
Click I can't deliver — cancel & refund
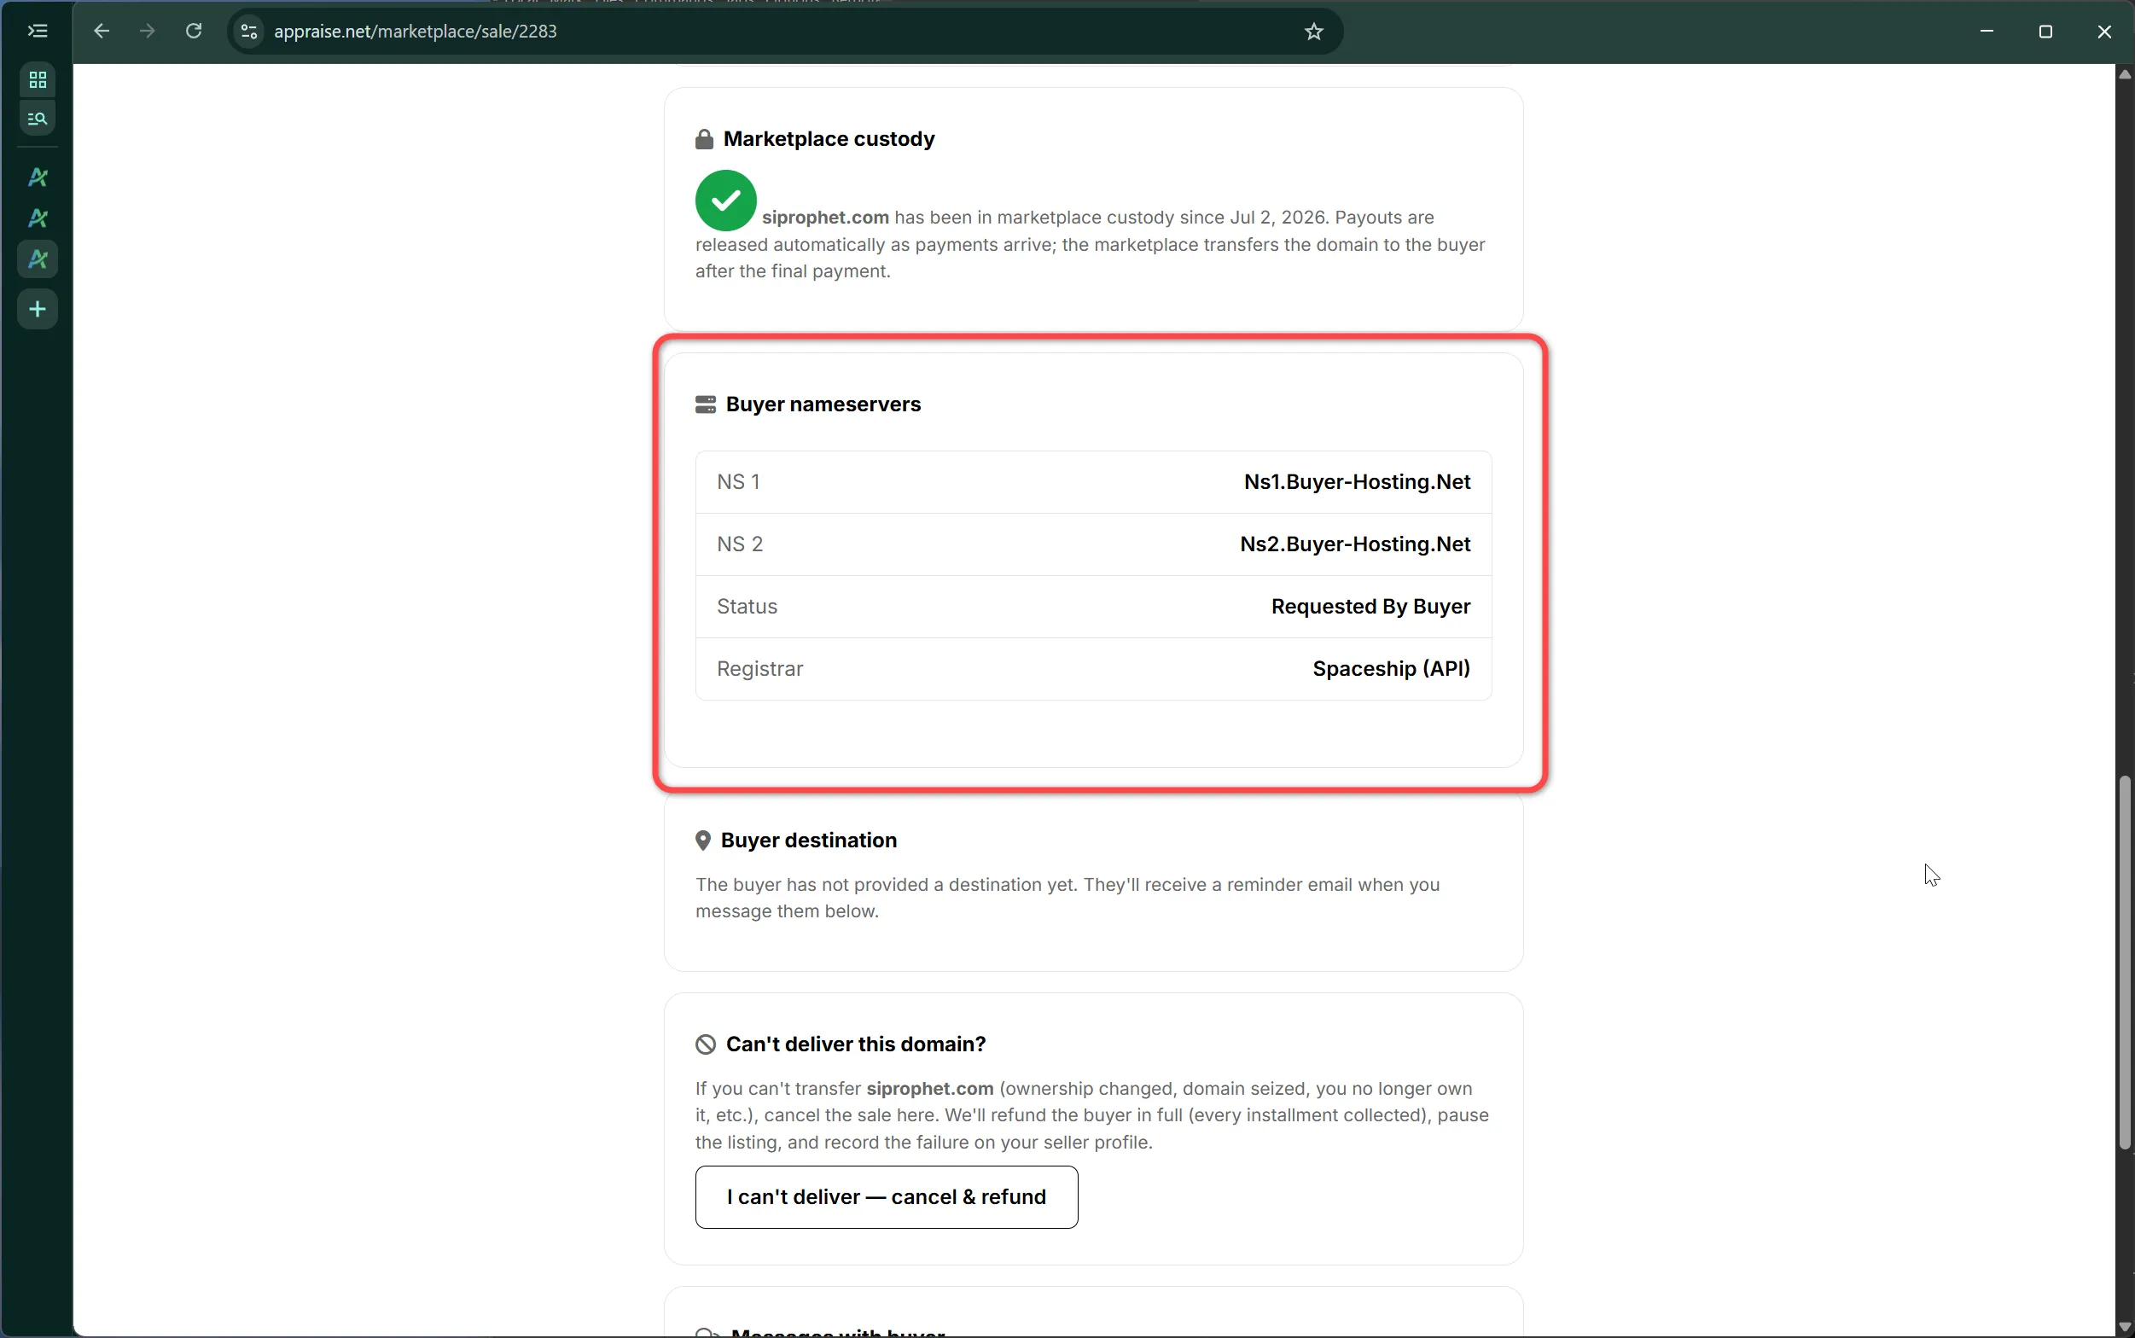coord(887,1197)
